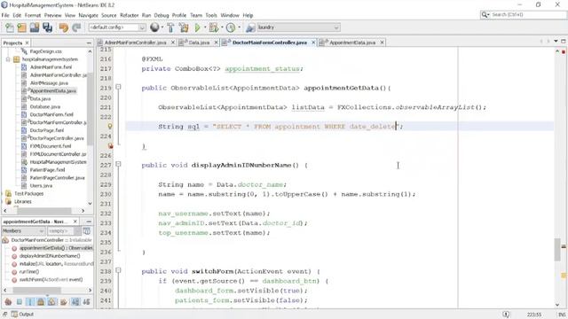Toggle Fully Qualified Names in Navigator
The height and width of the screenshot is (319, 568).
click(x=63, y=301)
